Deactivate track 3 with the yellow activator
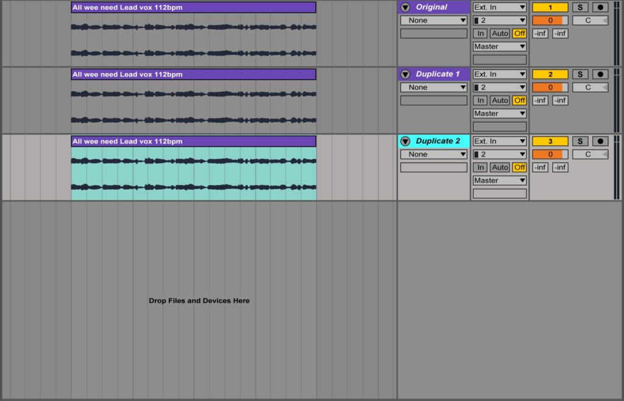 (550, 141)
